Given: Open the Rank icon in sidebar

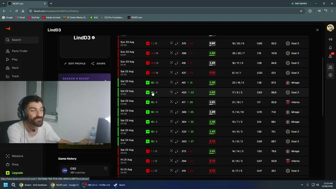Looking at the screenshot, I should (8, 68).
